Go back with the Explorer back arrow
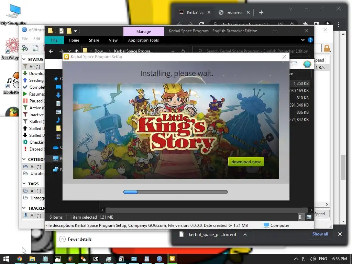This screenshot has width=352, height=264. (x=52, y=51)
